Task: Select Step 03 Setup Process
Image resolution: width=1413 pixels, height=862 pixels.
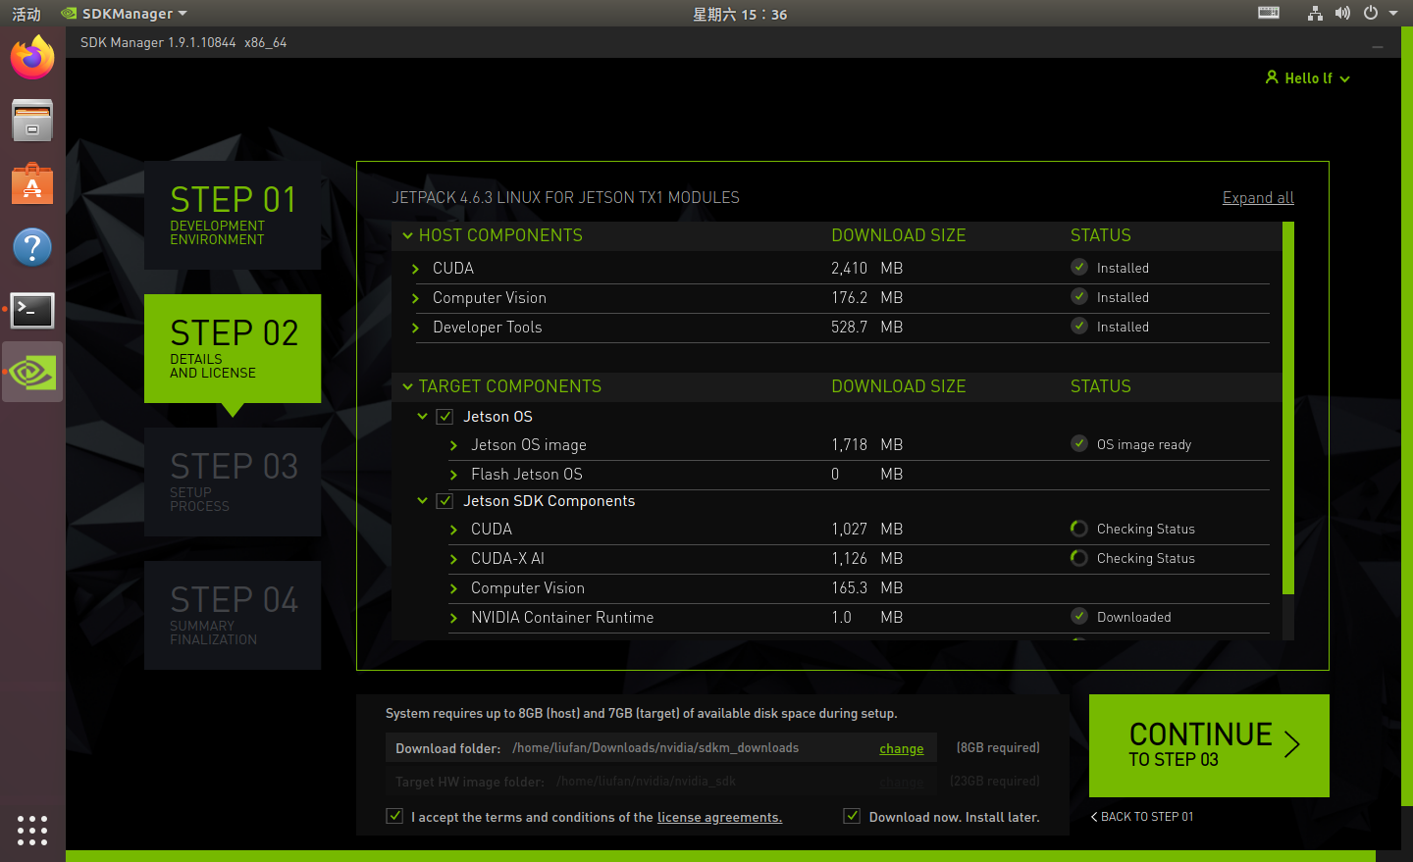Action: pos(233,482)
